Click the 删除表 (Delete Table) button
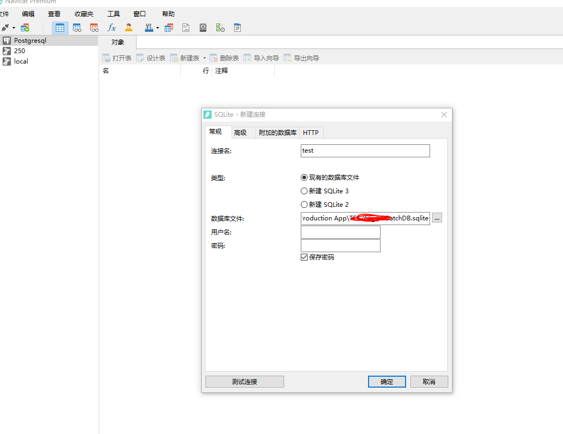This screenshot has height=434, width=563. tap(224, 58)
